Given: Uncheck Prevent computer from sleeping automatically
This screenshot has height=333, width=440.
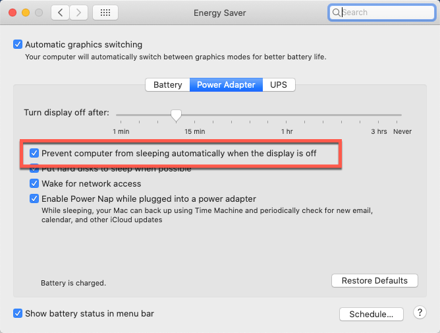Looking at the screenshot, I should point(34,153).
